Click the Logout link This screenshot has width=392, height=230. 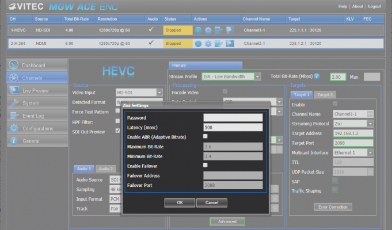pyautogui.click(x=374, y=6)
